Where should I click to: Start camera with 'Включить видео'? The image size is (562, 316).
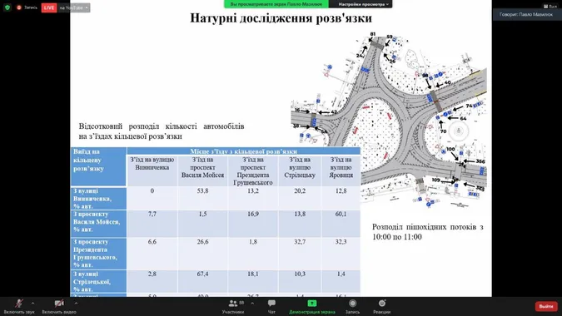pos(59,307)
